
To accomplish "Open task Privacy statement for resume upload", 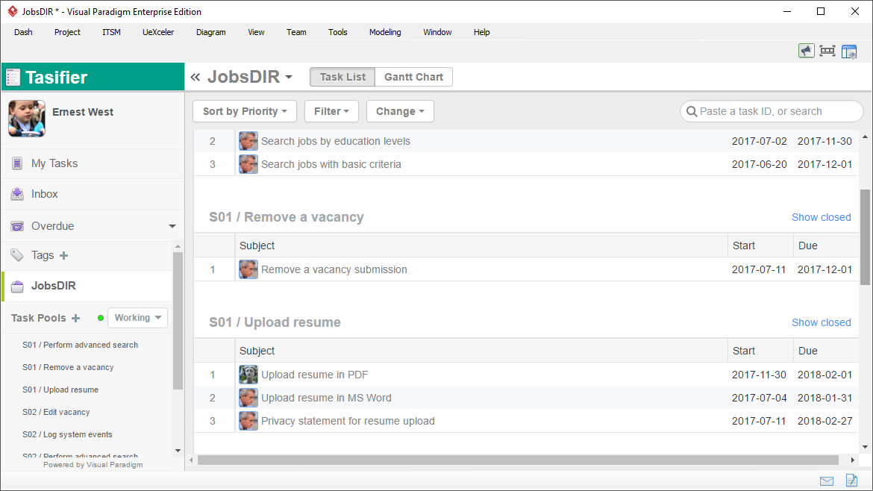I will pos(348,421).
